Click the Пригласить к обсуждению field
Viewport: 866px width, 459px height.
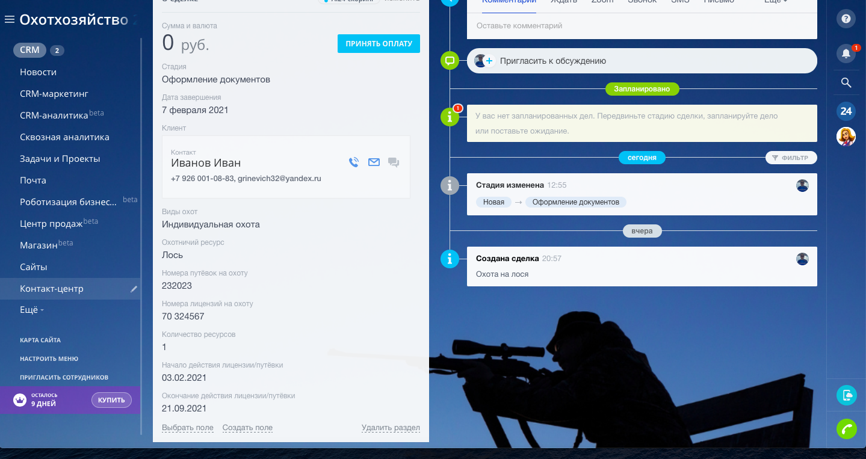(642, 61)
